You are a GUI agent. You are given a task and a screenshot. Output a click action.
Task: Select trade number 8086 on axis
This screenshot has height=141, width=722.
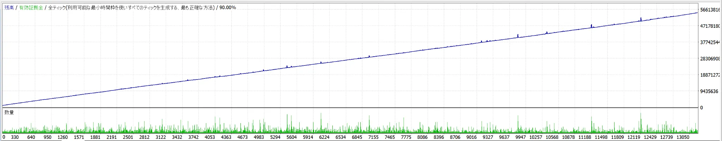click(422, 137)
